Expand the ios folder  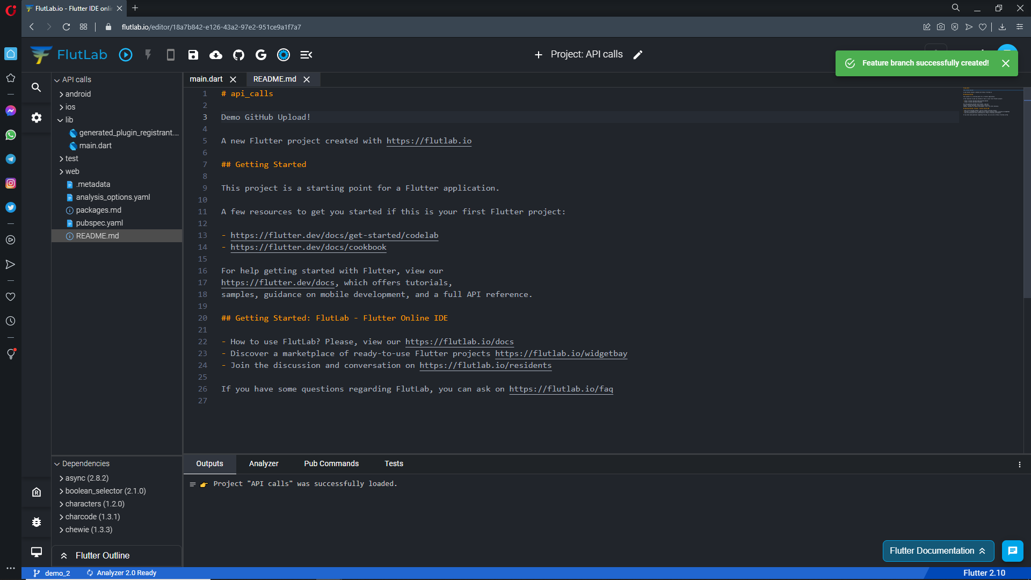click(61, 107)
